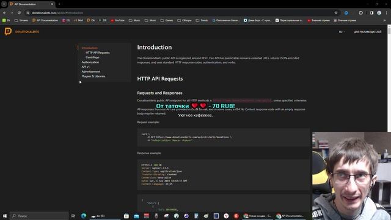391x220 pixels.
Task: Open the Microsoft Store taskbar icon
Action: [126, 216]
